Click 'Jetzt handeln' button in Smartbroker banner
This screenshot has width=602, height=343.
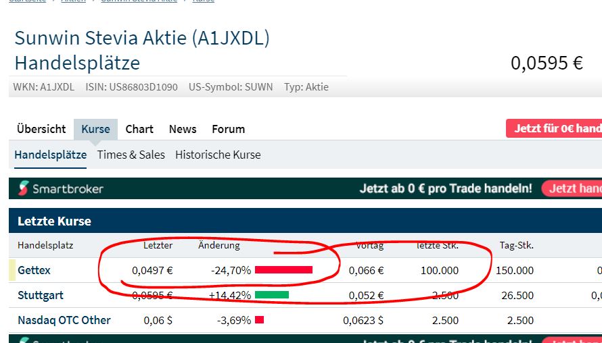tap(572, 188)
